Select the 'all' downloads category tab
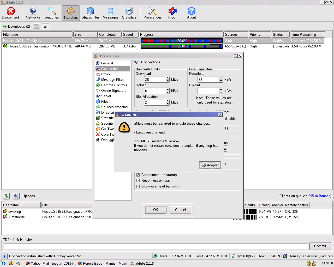Screen dimensions: 334x267 [46, 27]
